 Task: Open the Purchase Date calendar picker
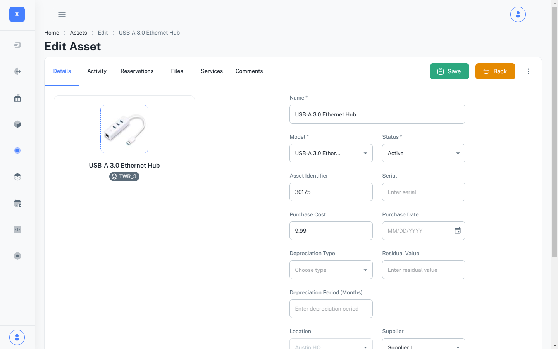coord(457,231)
